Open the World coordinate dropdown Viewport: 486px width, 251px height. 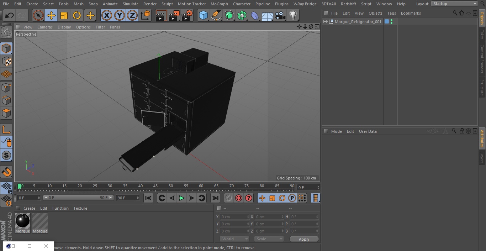tap(234, 239)
